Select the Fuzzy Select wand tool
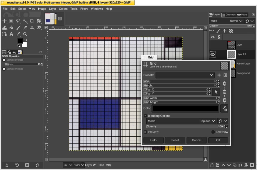Viewport: 257px width, 170px height. (x=25, y=21)
